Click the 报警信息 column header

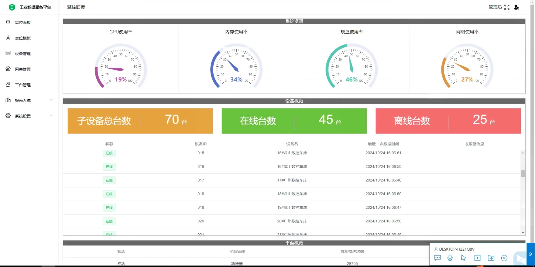coord(475,144)
